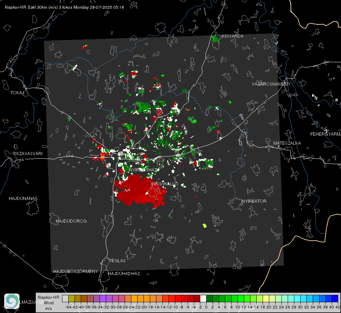The width and height of the screenshot is (341, 313).
Task: Click the Napkor-HR Wind m/s legend label
Action: coord(48,303)
